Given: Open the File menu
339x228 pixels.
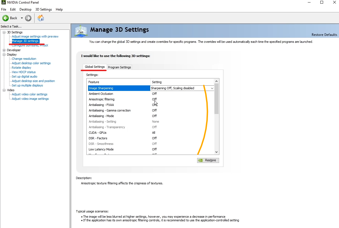Looking at the screenshot, I should pos(4,9).
